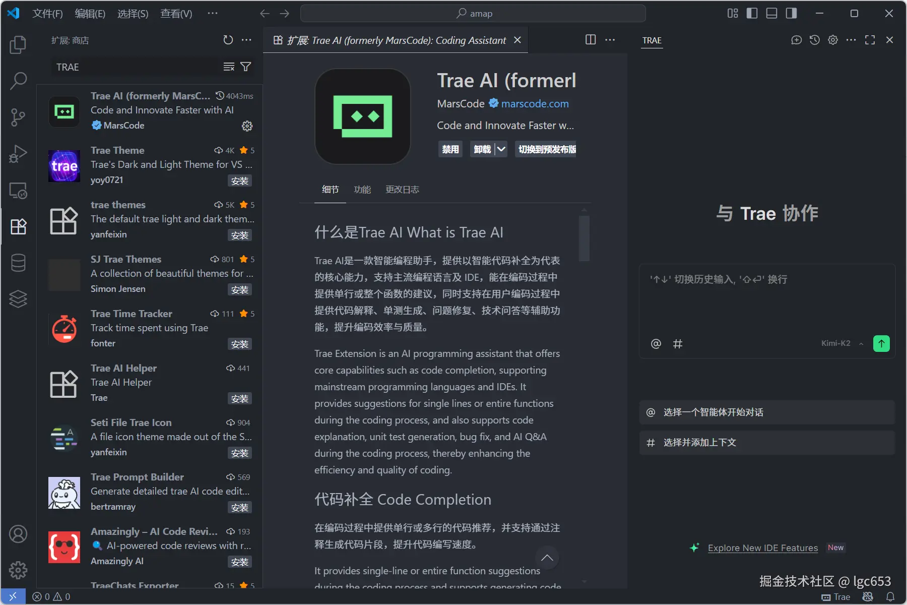Split the editor to the right
The height and width of the screenshot is (605, 907).
coord(591,40)
